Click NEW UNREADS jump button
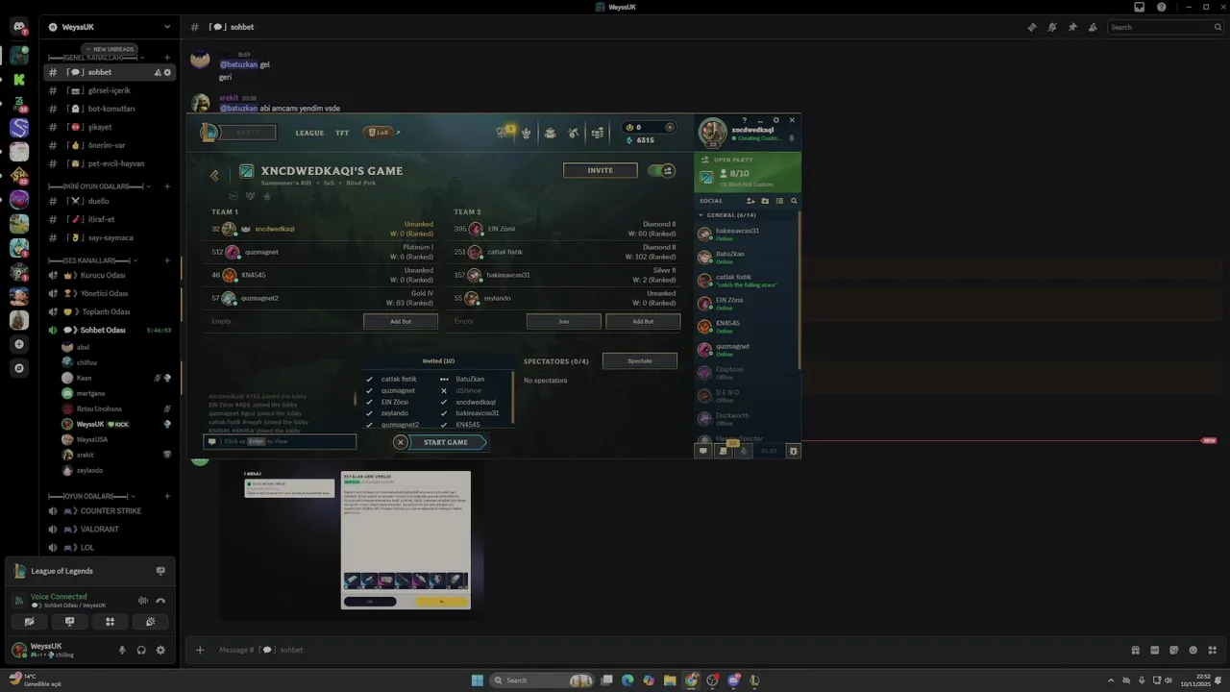This screenshot has width=1230, height=692. pos(110,49)
